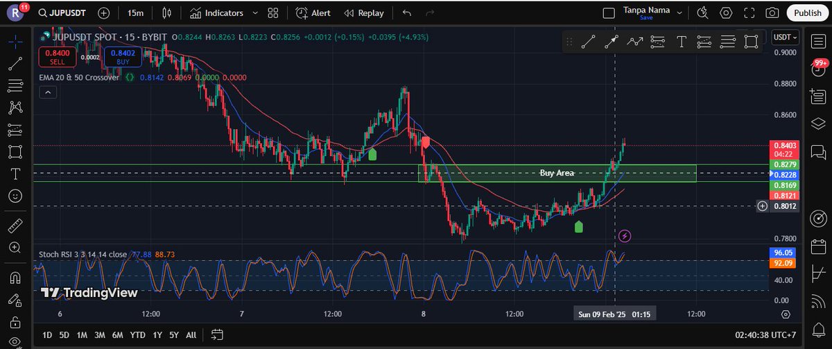Viewport: 832px width, 349px height.
Task: Select the 1D date range
Action: point(47,334)
